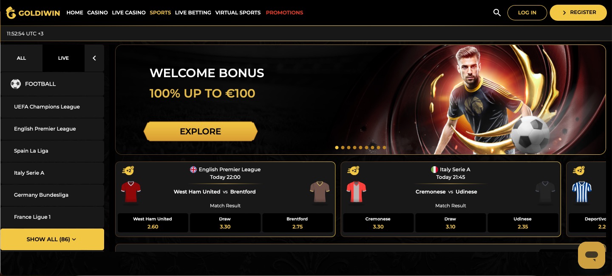Click the football icon in sidebar
The height and width of the screenshot is (276, 612).
pos(16,84)
